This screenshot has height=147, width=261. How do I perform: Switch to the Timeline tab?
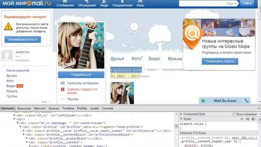(x=68, y=108)
